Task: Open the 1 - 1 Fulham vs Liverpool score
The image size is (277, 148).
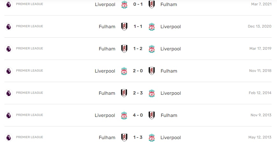Action: (138, 26)
